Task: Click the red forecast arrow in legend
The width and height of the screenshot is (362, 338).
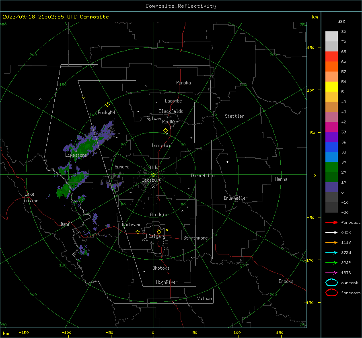Action: (331, 222)
